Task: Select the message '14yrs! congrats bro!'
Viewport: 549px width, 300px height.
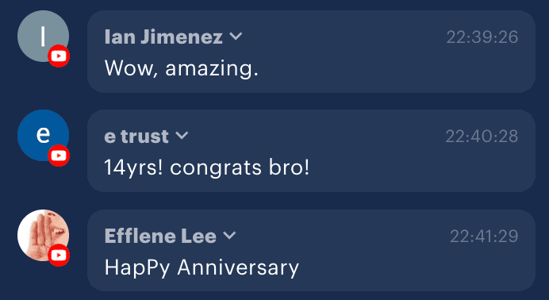Action: click(x=207, y=167)
